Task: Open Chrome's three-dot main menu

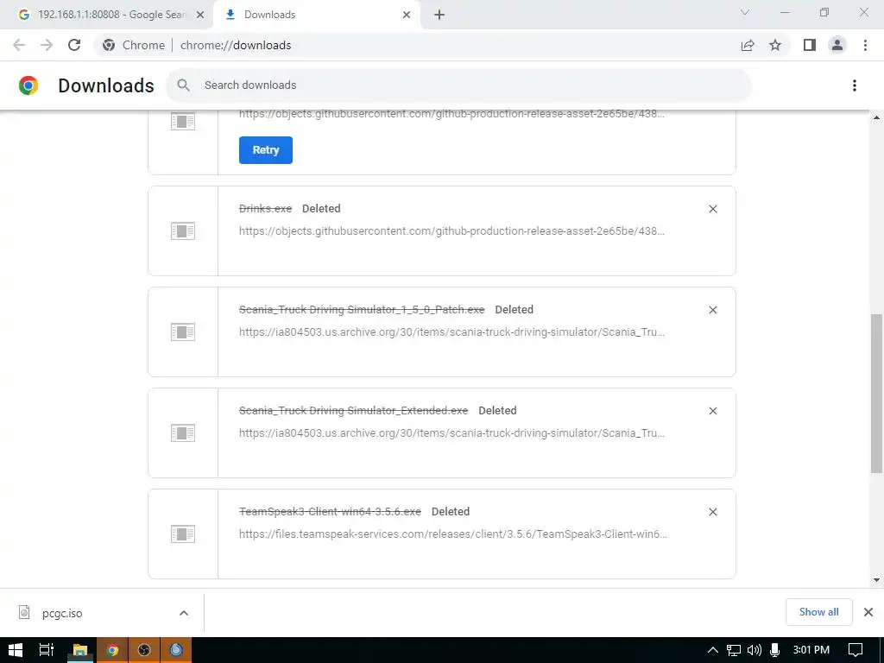Action: pos(865,45)
